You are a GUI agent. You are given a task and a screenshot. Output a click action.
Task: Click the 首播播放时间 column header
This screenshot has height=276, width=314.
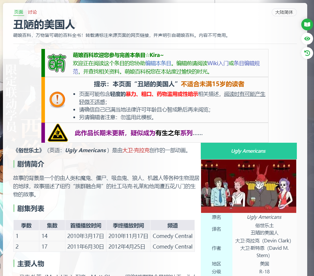[x=85, y=226]
